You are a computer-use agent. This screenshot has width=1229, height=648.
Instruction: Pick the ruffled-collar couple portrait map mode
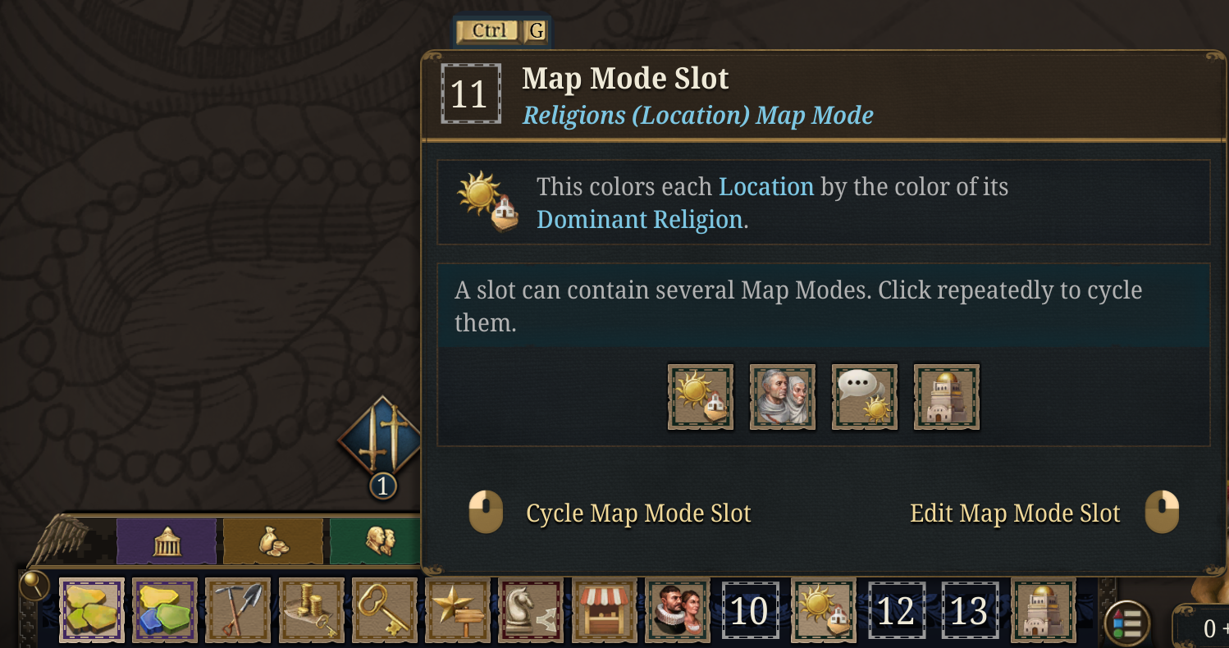click(677, 609)
